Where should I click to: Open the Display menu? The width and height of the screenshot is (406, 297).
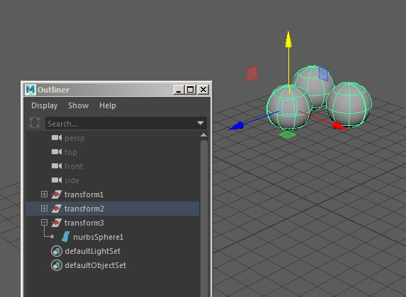[x=44, y=105]
